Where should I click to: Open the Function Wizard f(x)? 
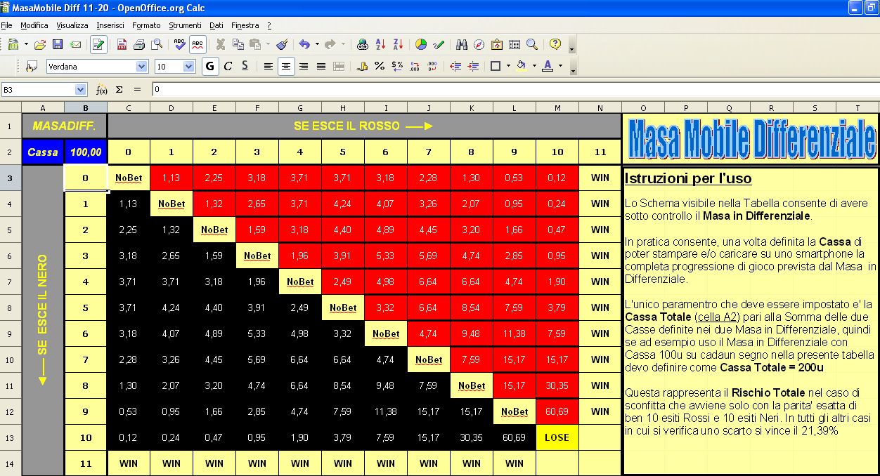point(102,89)
